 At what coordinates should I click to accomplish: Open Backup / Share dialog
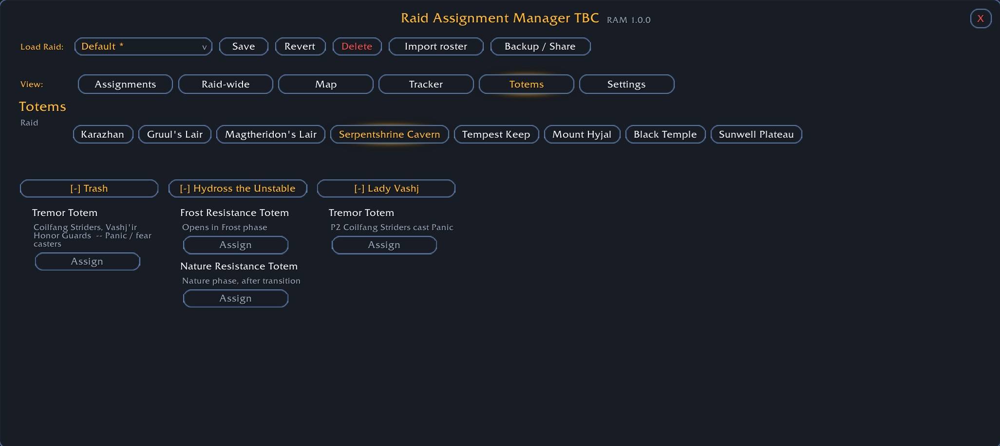click(540, 47)
